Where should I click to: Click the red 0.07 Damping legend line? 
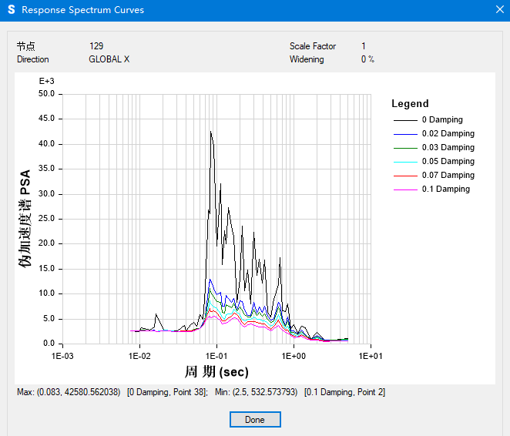point(405,176)
